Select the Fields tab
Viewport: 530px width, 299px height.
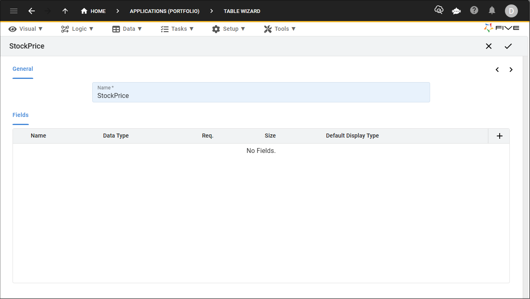(21, 115)
